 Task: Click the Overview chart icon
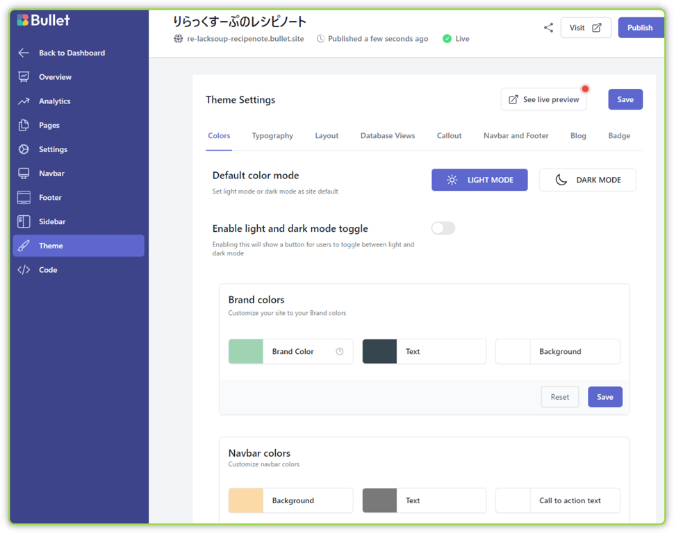(x=24, y=77)
